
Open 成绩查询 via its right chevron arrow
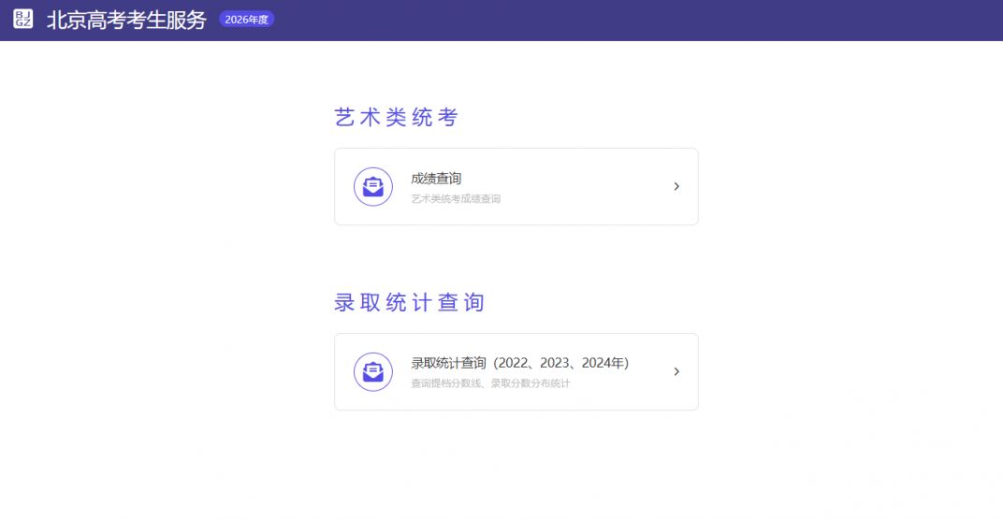(676, 186)
